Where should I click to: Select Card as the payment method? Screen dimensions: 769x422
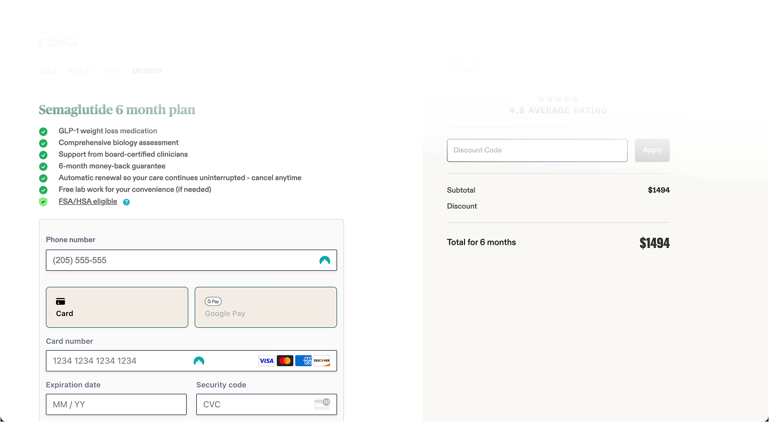(117, 307)
